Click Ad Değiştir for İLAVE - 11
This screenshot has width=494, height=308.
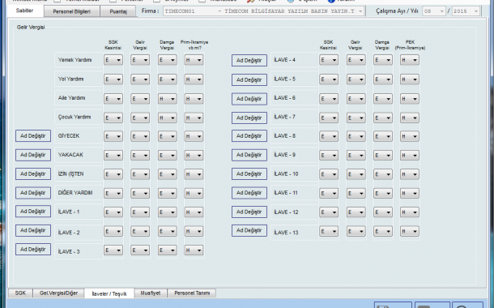249,193
